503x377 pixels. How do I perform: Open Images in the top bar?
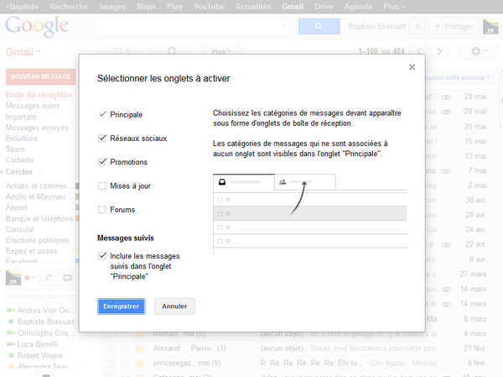pyautogui.click(x=112, y=7)
